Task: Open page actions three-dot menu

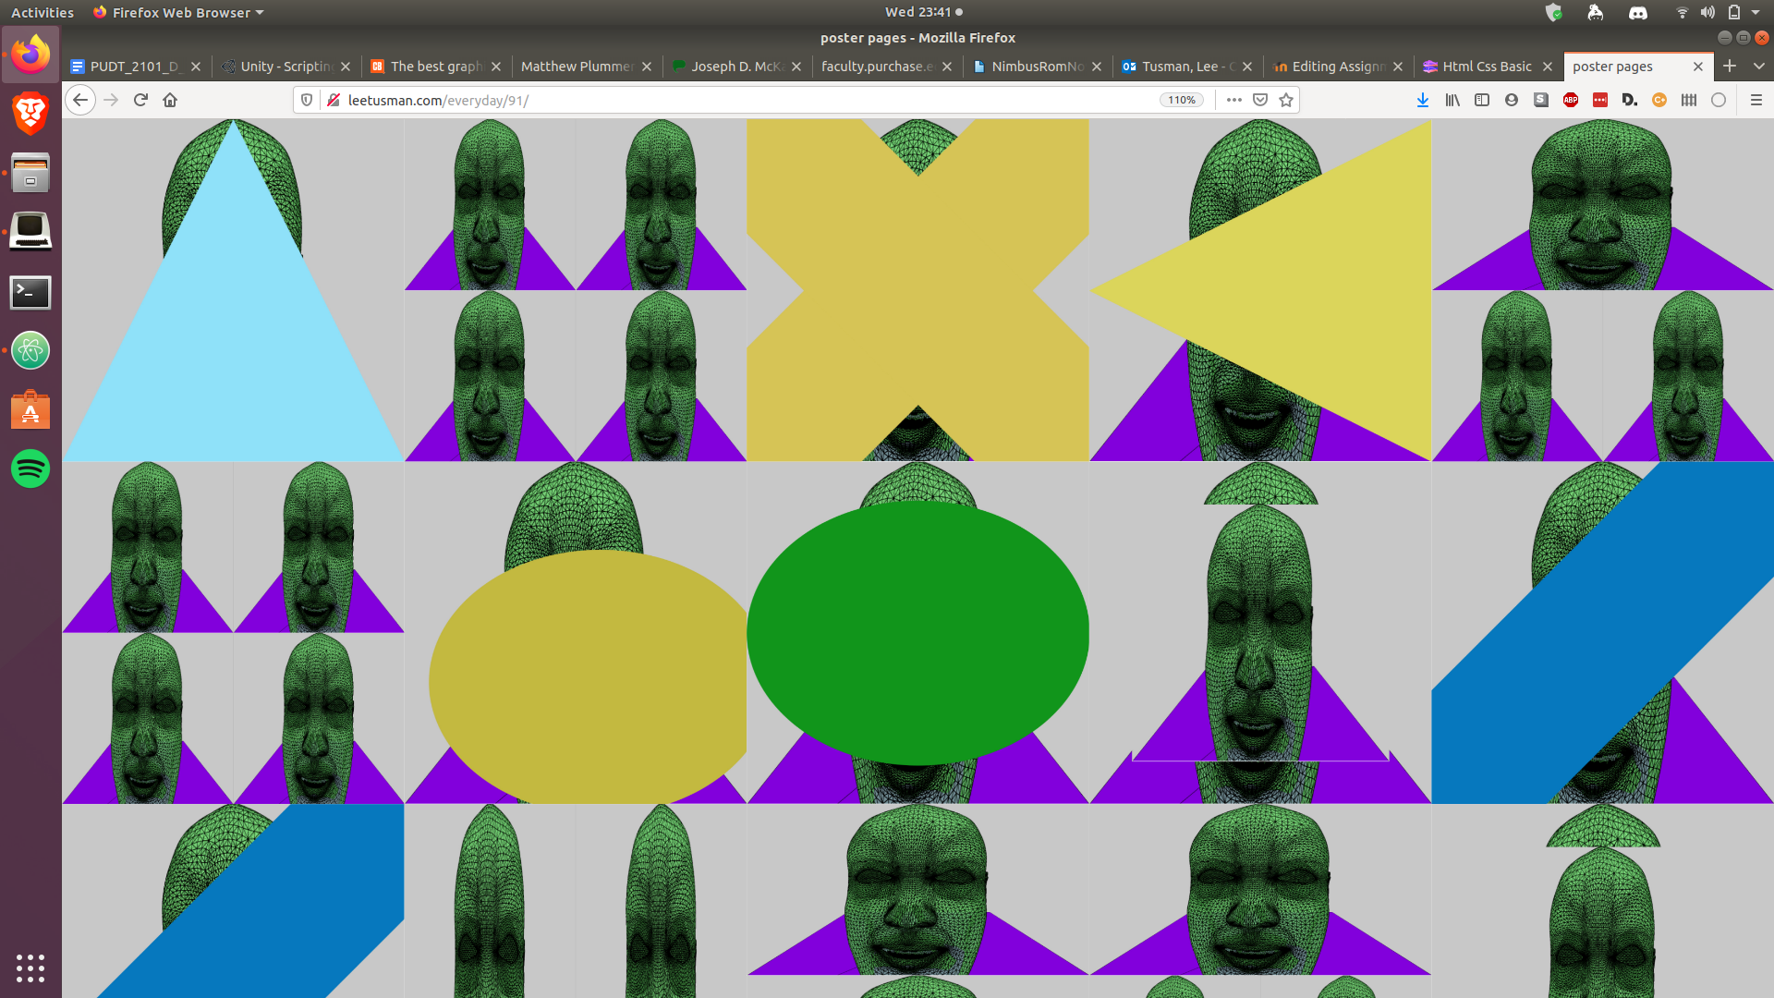Action: 1234,100
